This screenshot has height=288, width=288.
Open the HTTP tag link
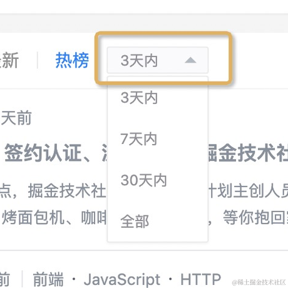pos(200,279)
